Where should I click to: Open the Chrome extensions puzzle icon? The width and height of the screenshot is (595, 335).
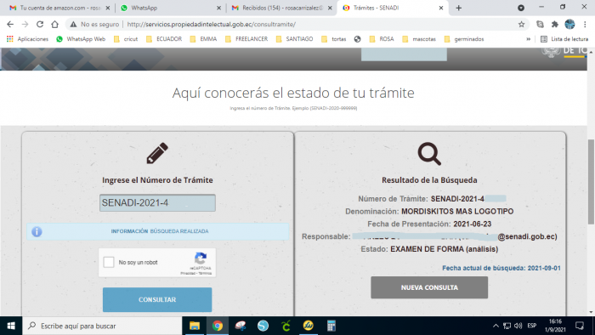(x=555, y=25)
